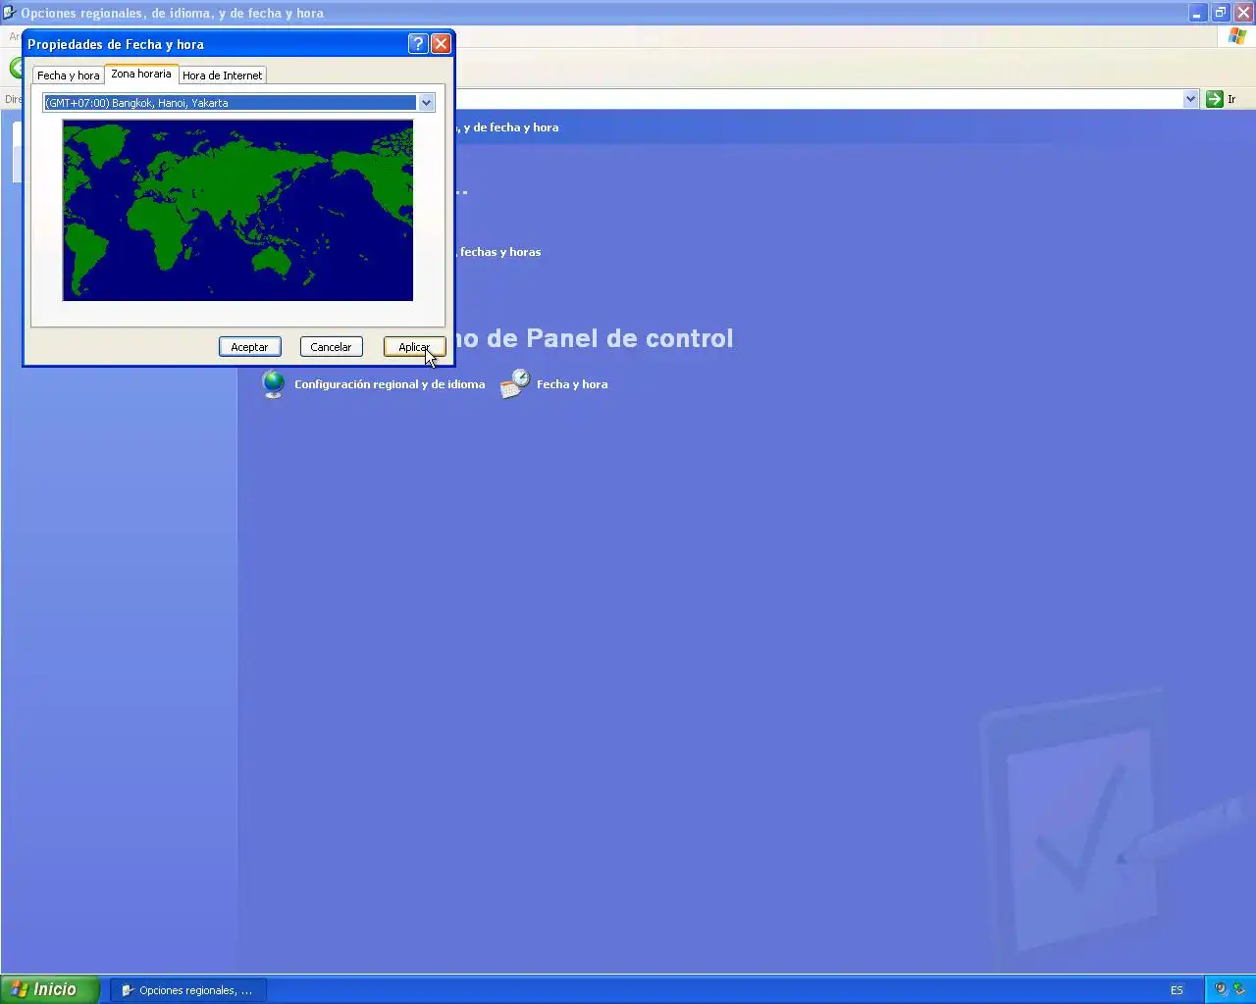The width and height of the screenshot is (1256, 1004).
Task: Click the Control Panel window title bar icon
Action: click(x=10, y=13)
